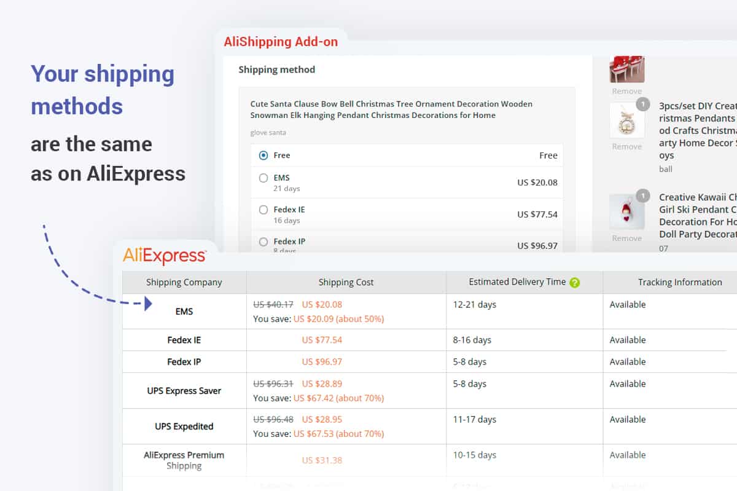Click the Shipping Company column header
The height and width of the screenshot is (491, 737).
(x=184, y=283)
